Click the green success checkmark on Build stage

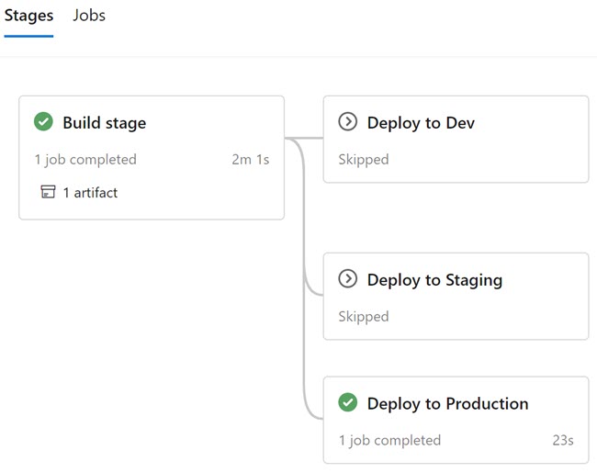coord(43,122)
